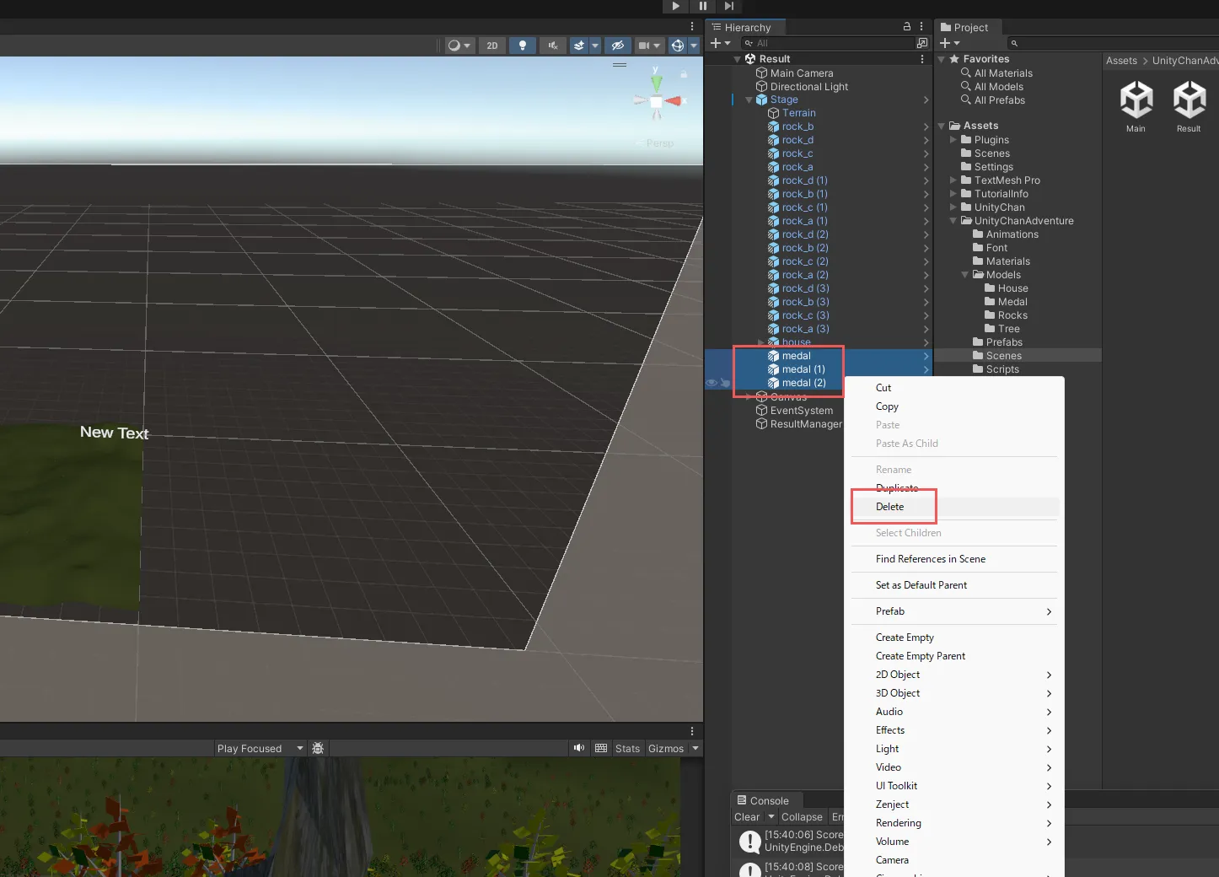Click the Step frame button
Image resolution: width=1219 pixels, height=877 pixels.
click(729, 6)
